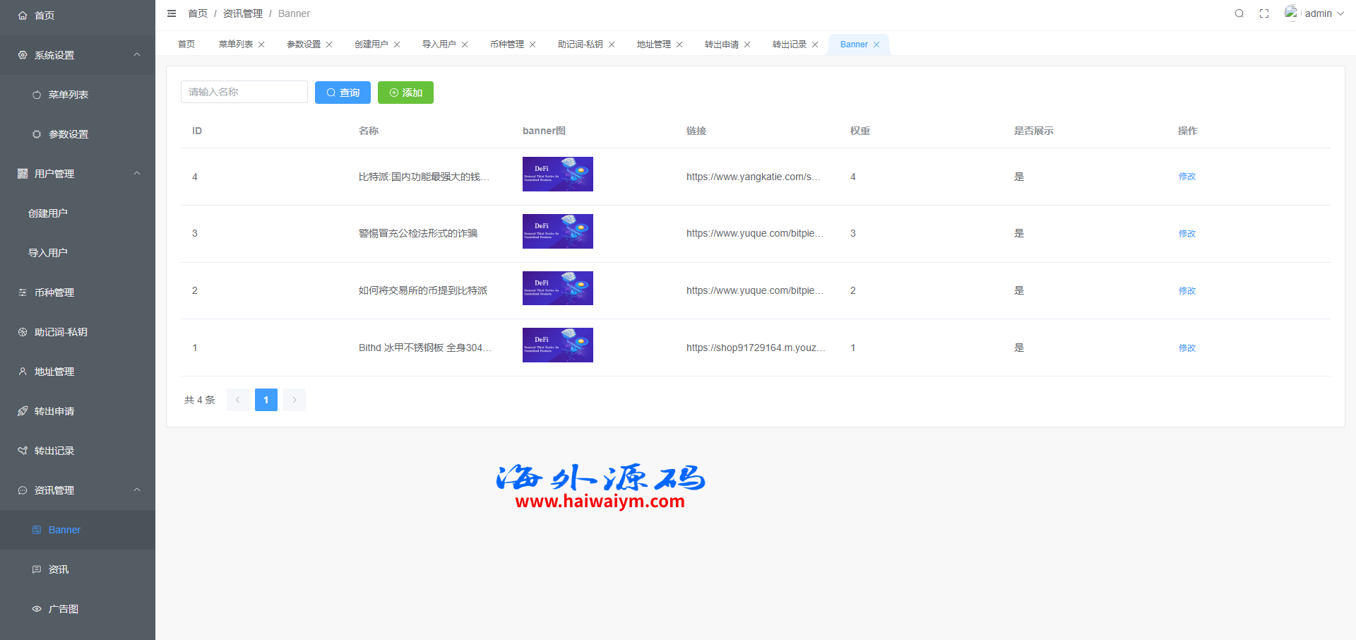Open the banner thumbnail for ID 3
Image resolution: width=1356 pixels, height=640 pixels.
pos(557,232)
